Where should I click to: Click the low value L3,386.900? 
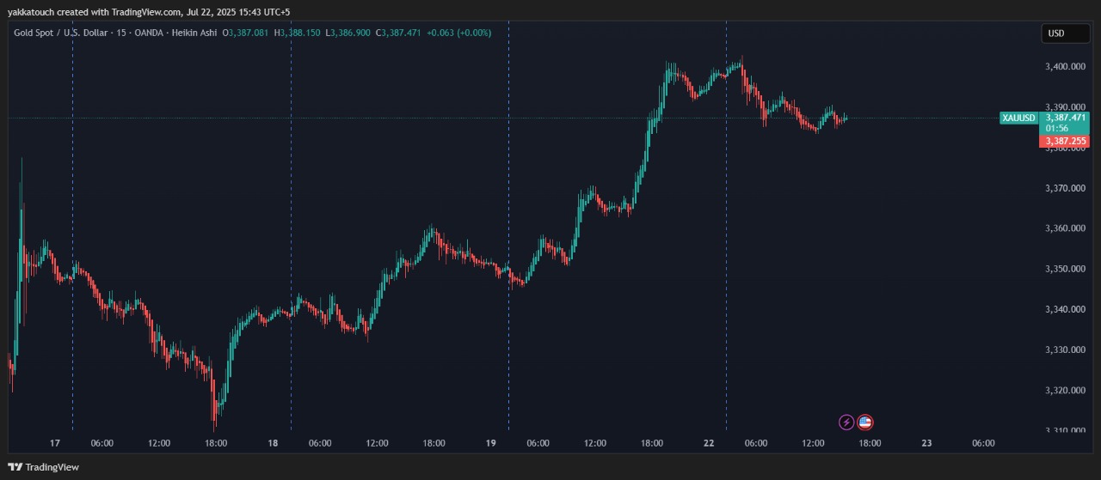coord(348,33)
